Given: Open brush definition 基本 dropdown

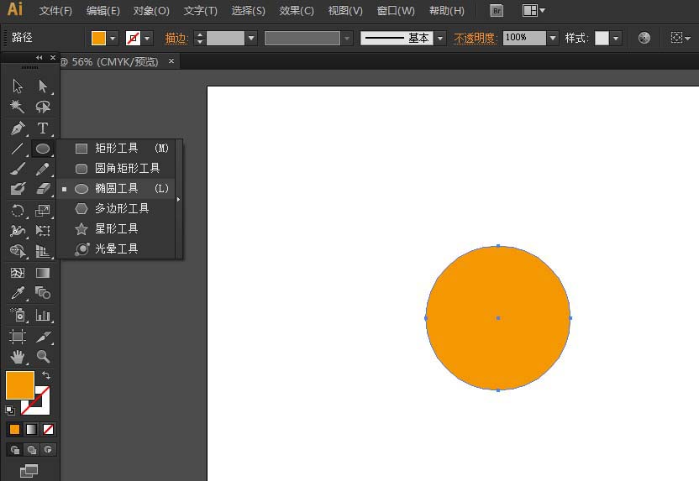Looking at the screenshot, I should click(440, 39).
